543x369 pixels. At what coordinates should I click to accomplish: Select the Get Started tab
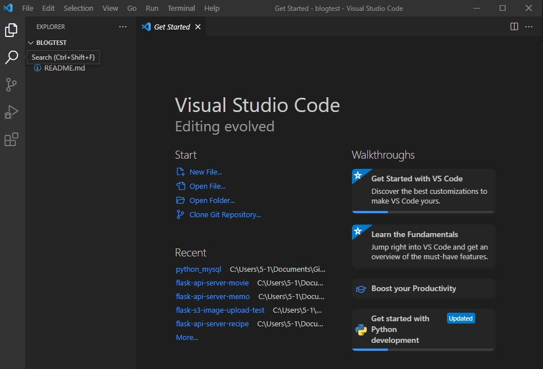click(171, 27)
